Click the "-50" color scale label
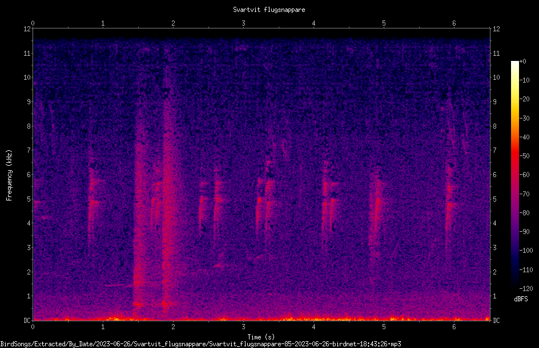The width and height of the screenshot is (539, 348). coord(524,156)
